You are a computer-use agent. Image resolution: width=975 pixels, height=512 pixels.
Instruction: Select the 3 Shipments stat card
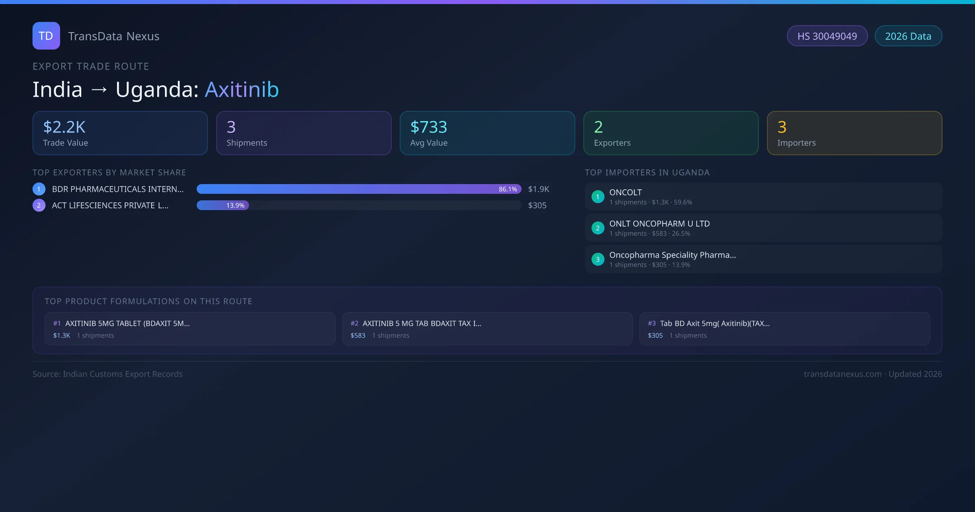(303, 133)
